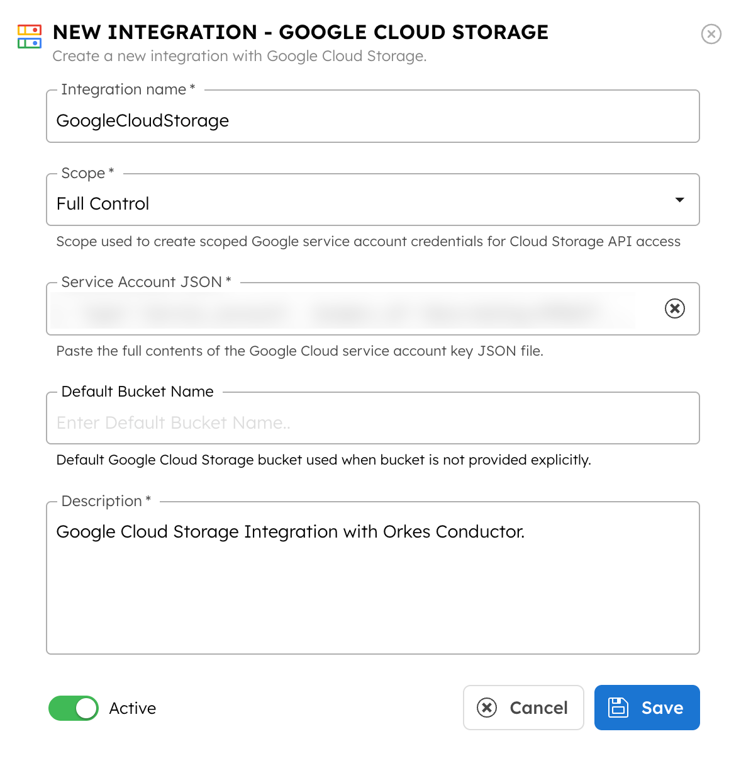Screen dimensions: 746x768
Task: Click the 'Integration name' field label
Action: (128, 89)
